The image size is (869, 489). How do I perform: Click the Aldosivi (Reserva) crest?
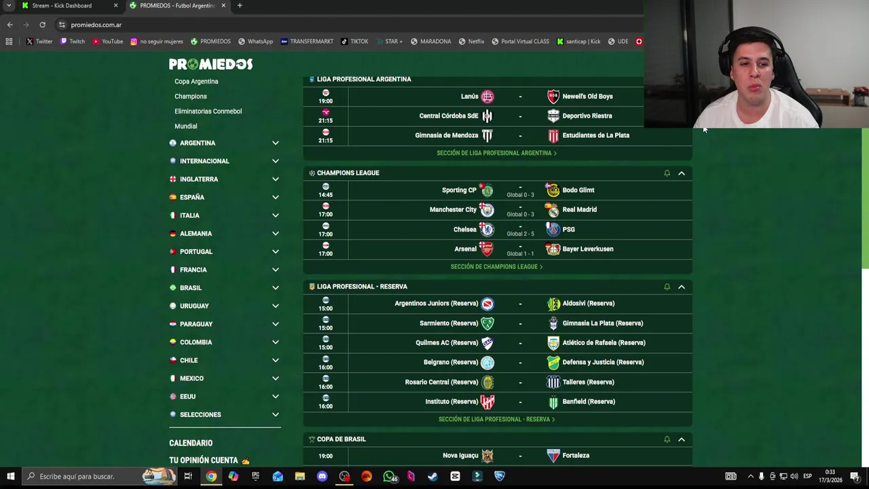pyautogui.click(x=553, y=304)
